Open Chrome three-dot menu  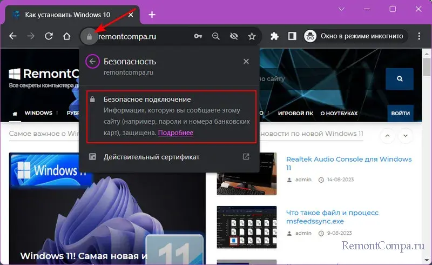point(420,37)
